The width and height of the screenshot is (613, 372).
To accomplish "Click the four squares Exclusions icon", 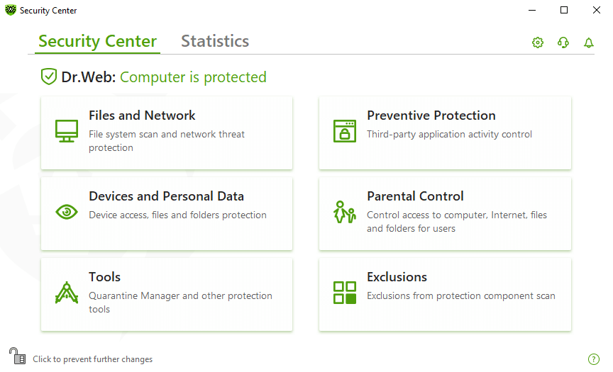I will pos(344,293).
